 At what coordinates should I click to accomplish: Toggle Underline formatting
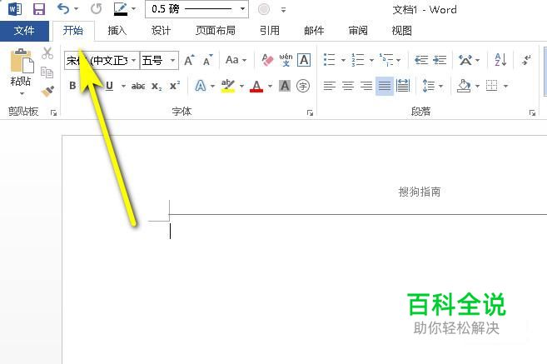point(110,86)
